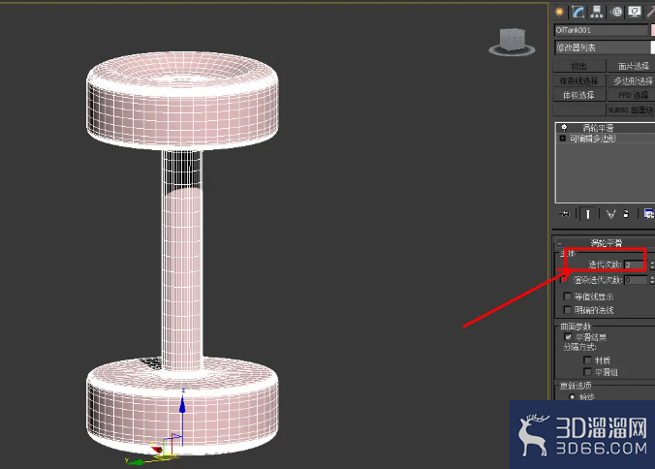Click the ViewCube in the viewport
Viewport: 655px width, 469px height.
[x=513, y=42]
